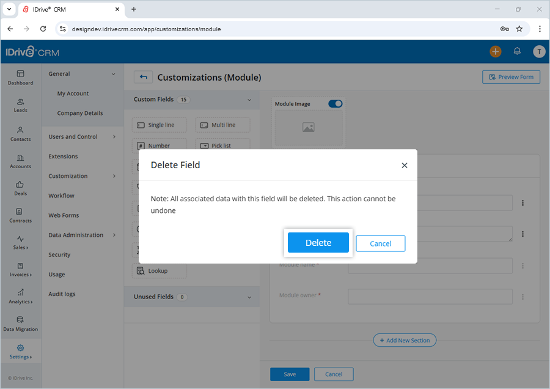Screen dimensions: 550x389
Task: Open the notifications bell
Action: pos(517,51)
